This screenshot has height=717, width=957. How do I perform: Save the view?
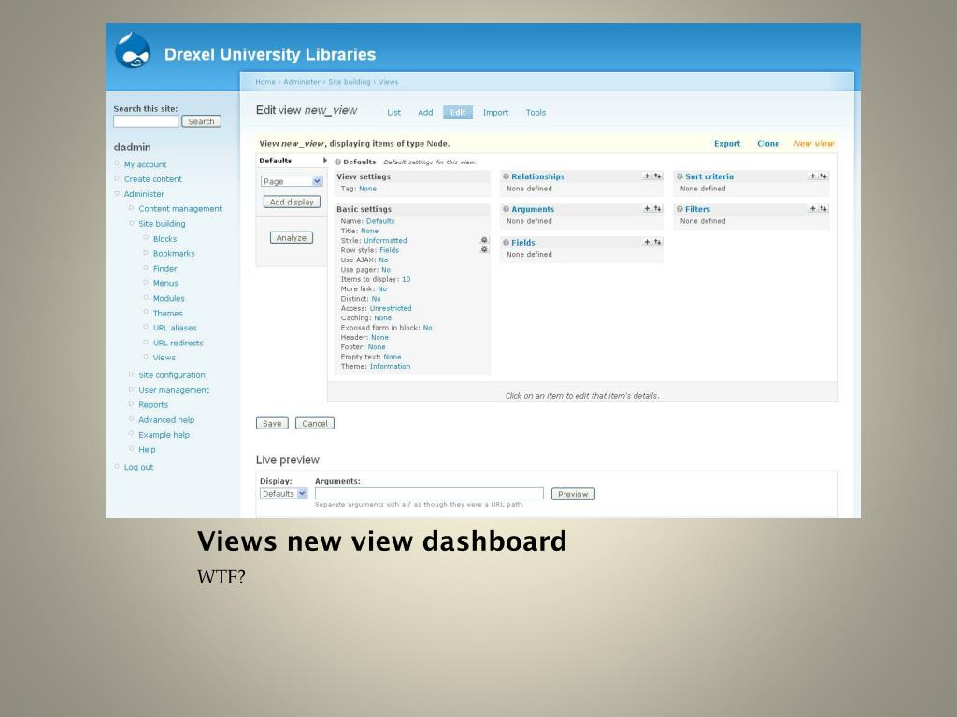pyautogui.click(x=272, y=424)
